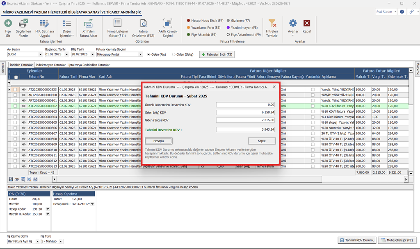Click the red Kapat icon in the ribbon
The width and height of the screenshot is (420, 249).
307,23
